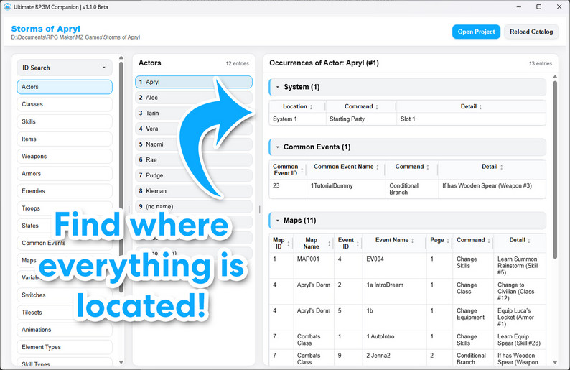Select actor 8 Kiernan in list
Image resolution: width=570 pixels, height=370 pixels.
point(194,191)
